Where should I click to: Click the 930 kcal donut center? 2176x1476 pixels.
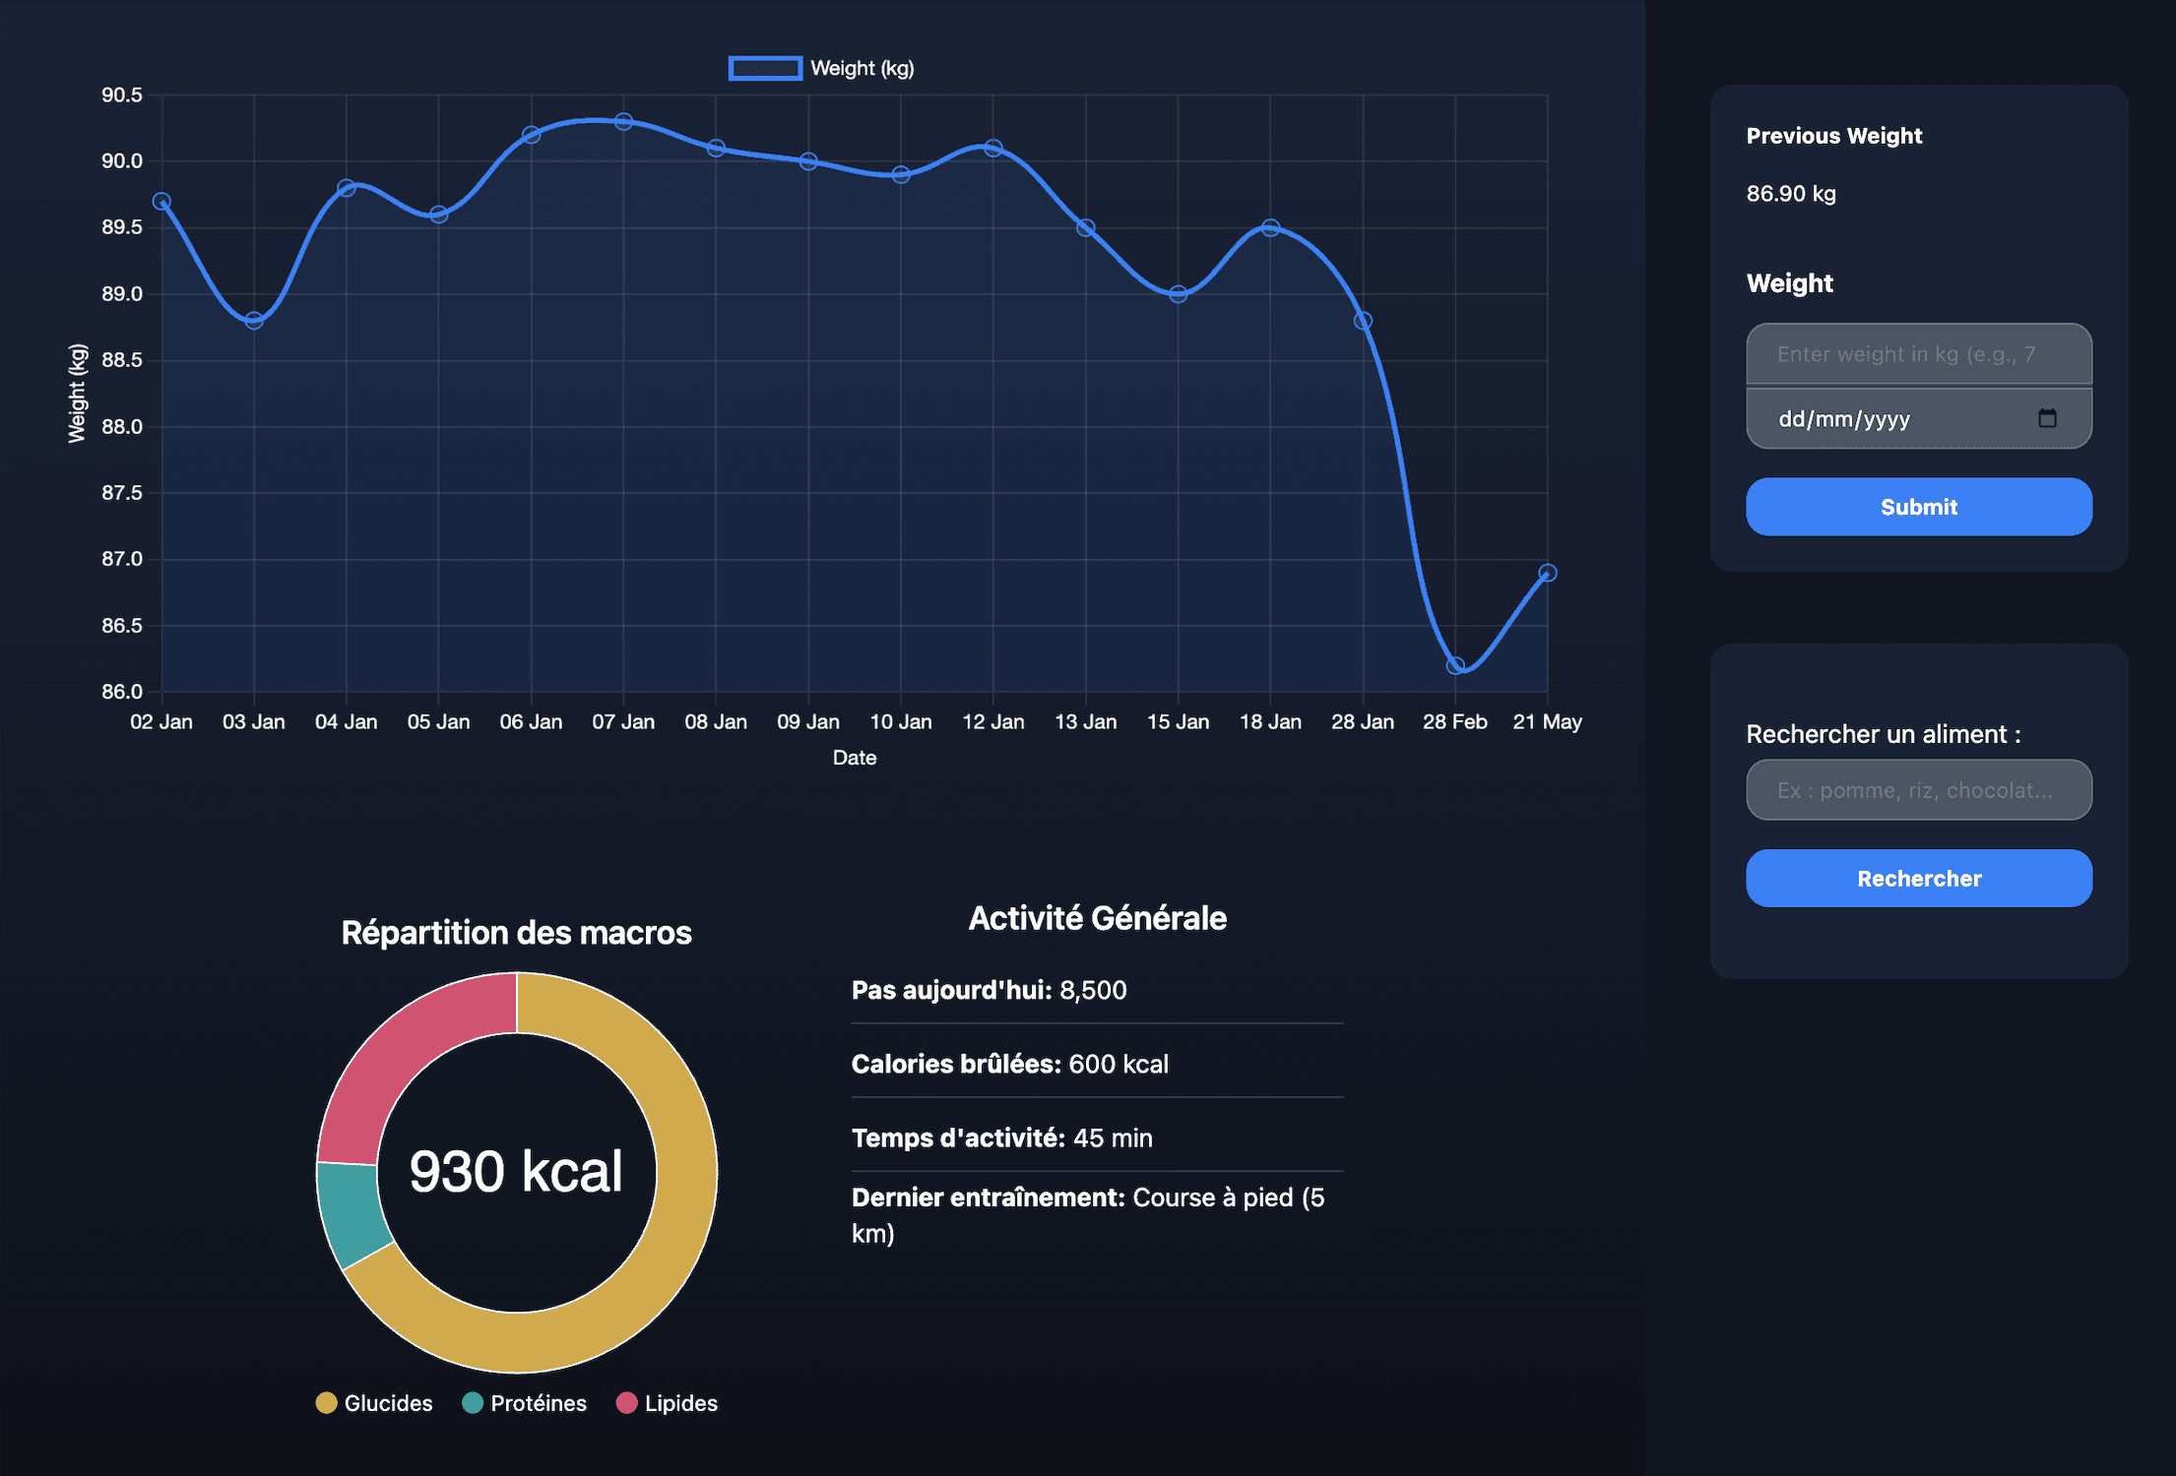(x=517, y=1169)
